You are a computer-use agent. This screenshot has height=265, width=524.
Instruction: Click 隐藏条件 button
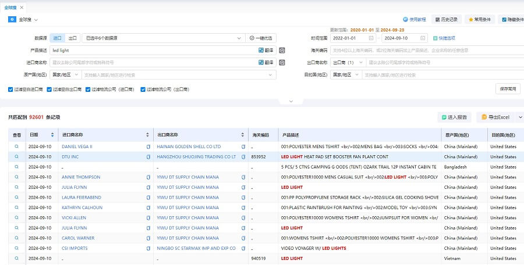[x=512, y=20]
